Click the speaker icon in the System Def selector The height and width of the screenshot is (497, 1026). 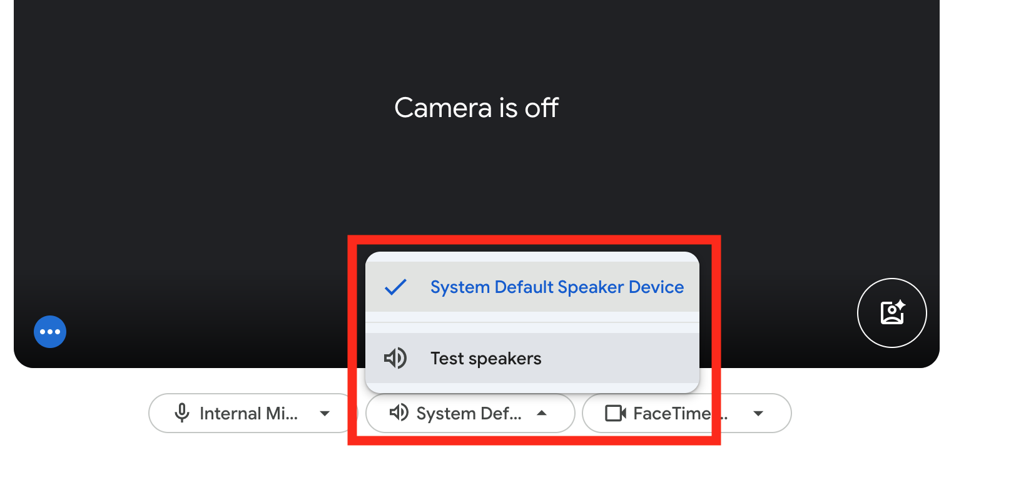pos(399,412)
